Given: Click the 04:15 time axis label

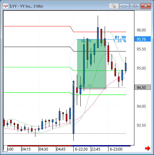Looking at the screenshot, I should (26, 149).
